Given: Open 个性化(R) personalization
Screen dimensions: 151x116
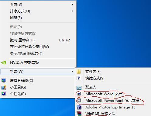Looking at the screenshot, I should 38,94.
